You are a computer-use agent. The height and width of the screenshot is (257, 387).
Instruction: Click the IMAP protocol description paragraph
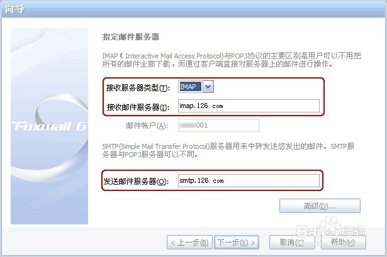232,60
